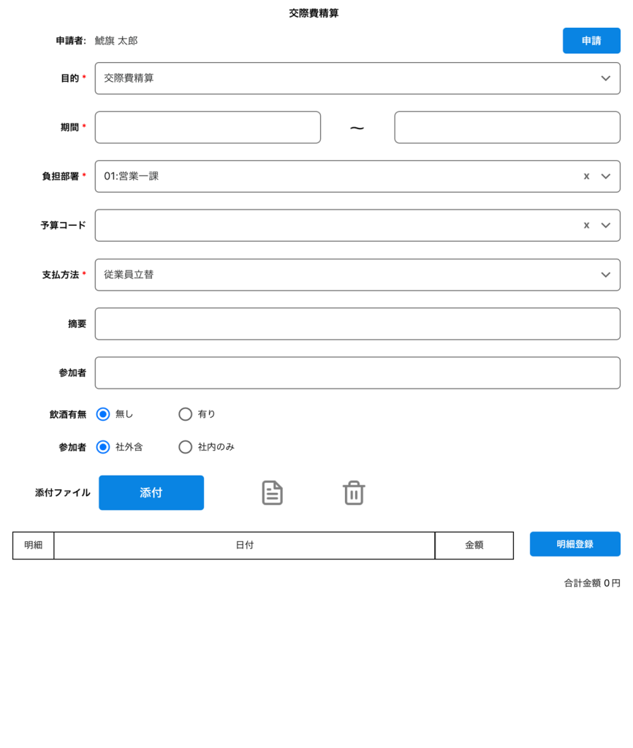Click the 申請 submit button

[x=591, y=41]
